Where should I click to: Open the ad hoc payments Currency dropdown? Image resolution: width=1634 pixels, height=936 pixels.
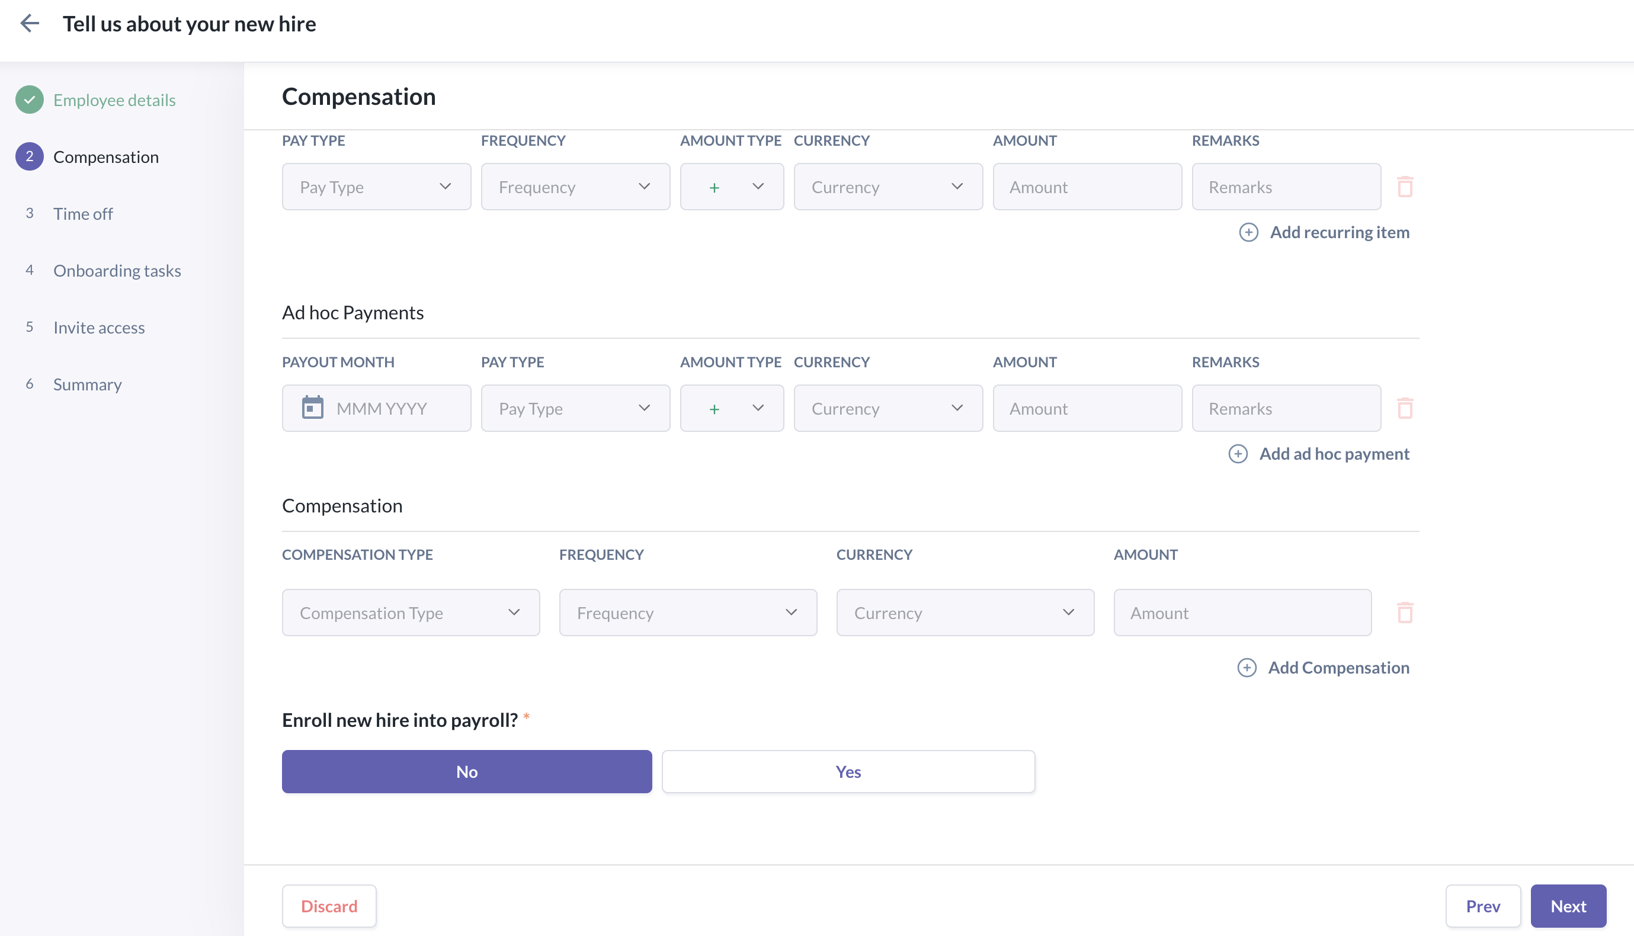tap(888, 408)
